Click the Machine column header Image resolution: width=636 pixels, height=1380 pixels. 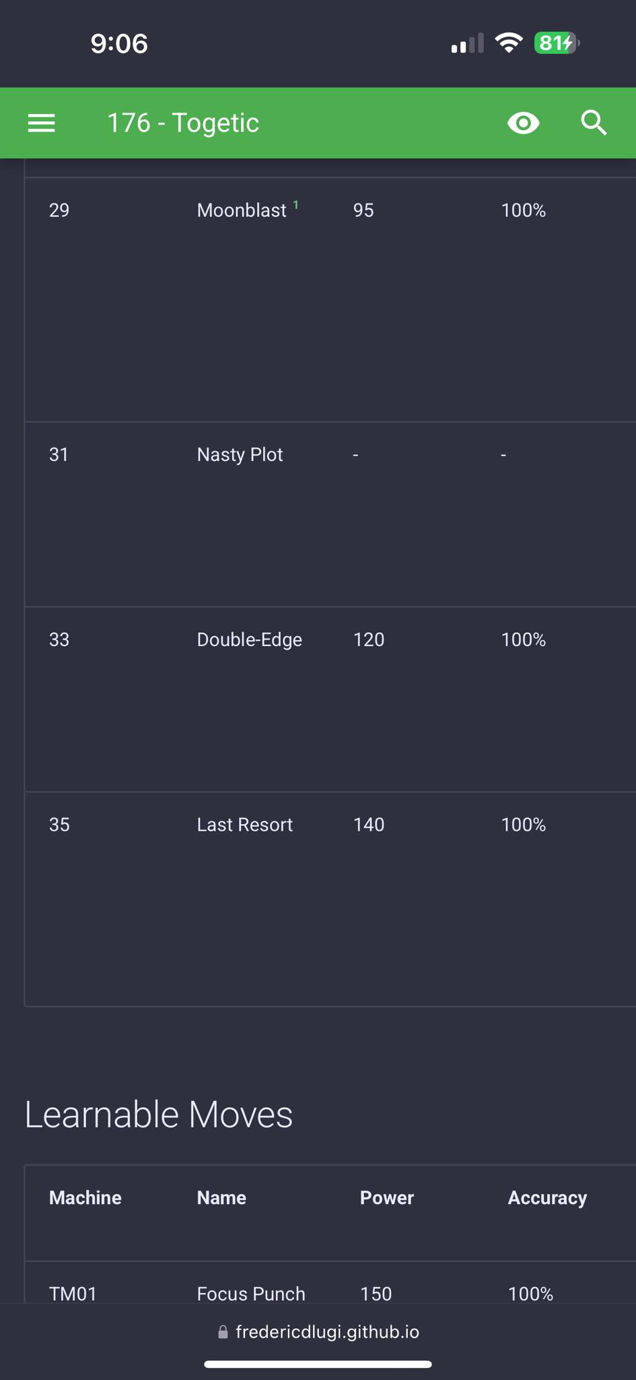pos(85,1197)
